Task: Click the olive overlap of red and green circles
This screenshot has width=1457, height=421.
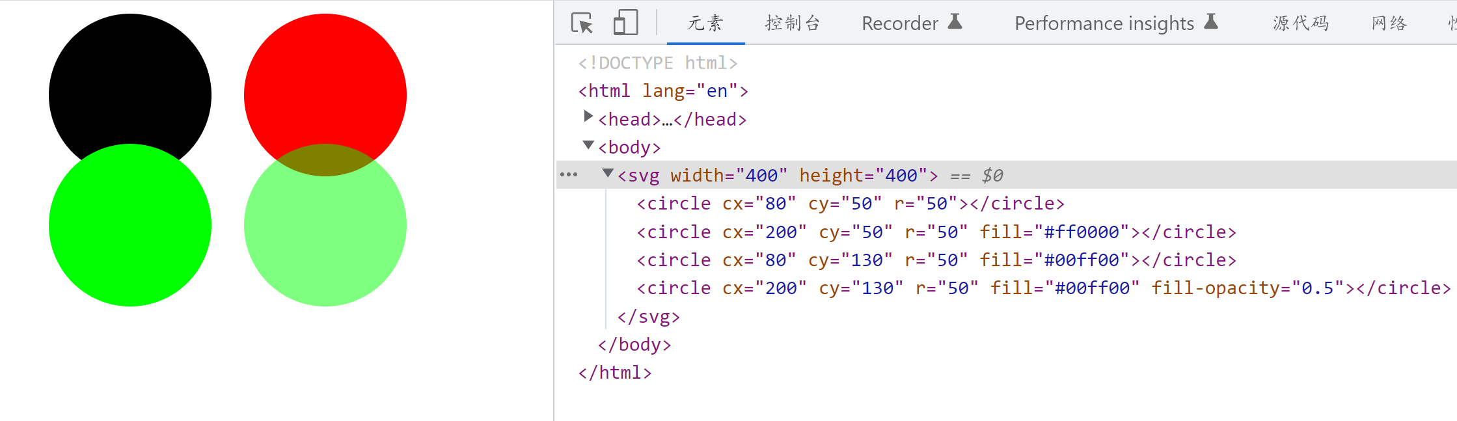Action: click(325, 160)
